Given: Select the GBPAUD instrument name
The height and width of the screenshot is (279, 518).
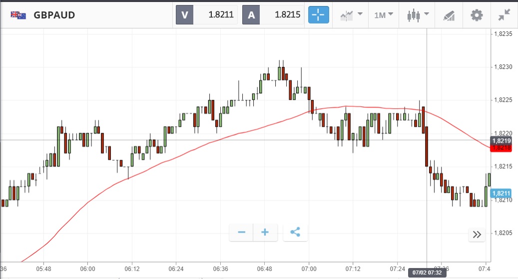Looking at the screenshot, I should [54, 15].
